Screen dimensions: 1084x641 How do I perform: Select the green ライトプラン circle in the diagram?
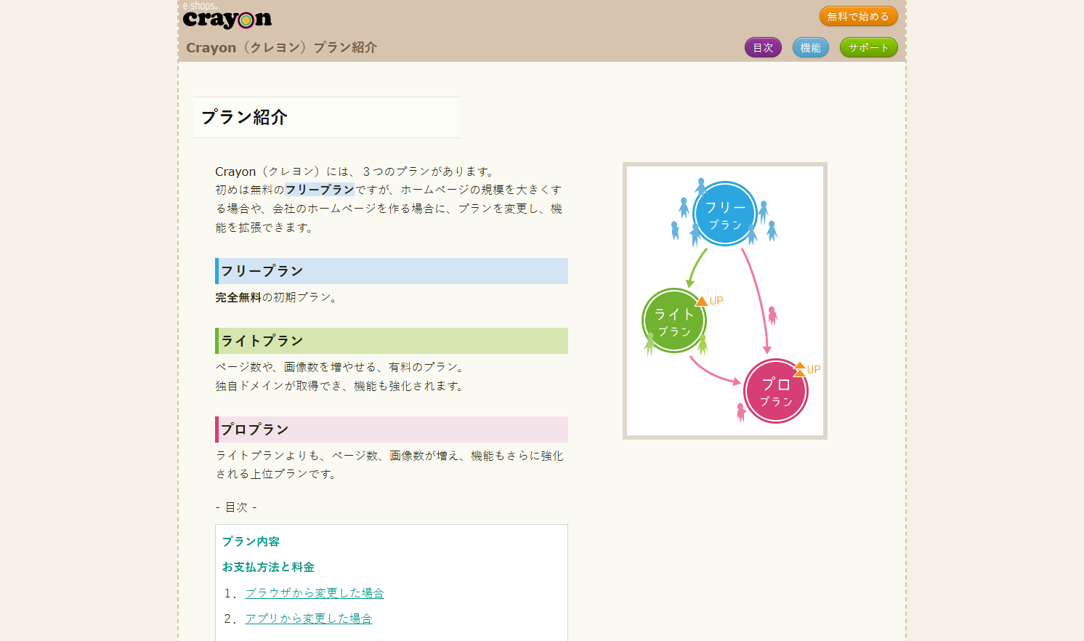click(674, 320)
